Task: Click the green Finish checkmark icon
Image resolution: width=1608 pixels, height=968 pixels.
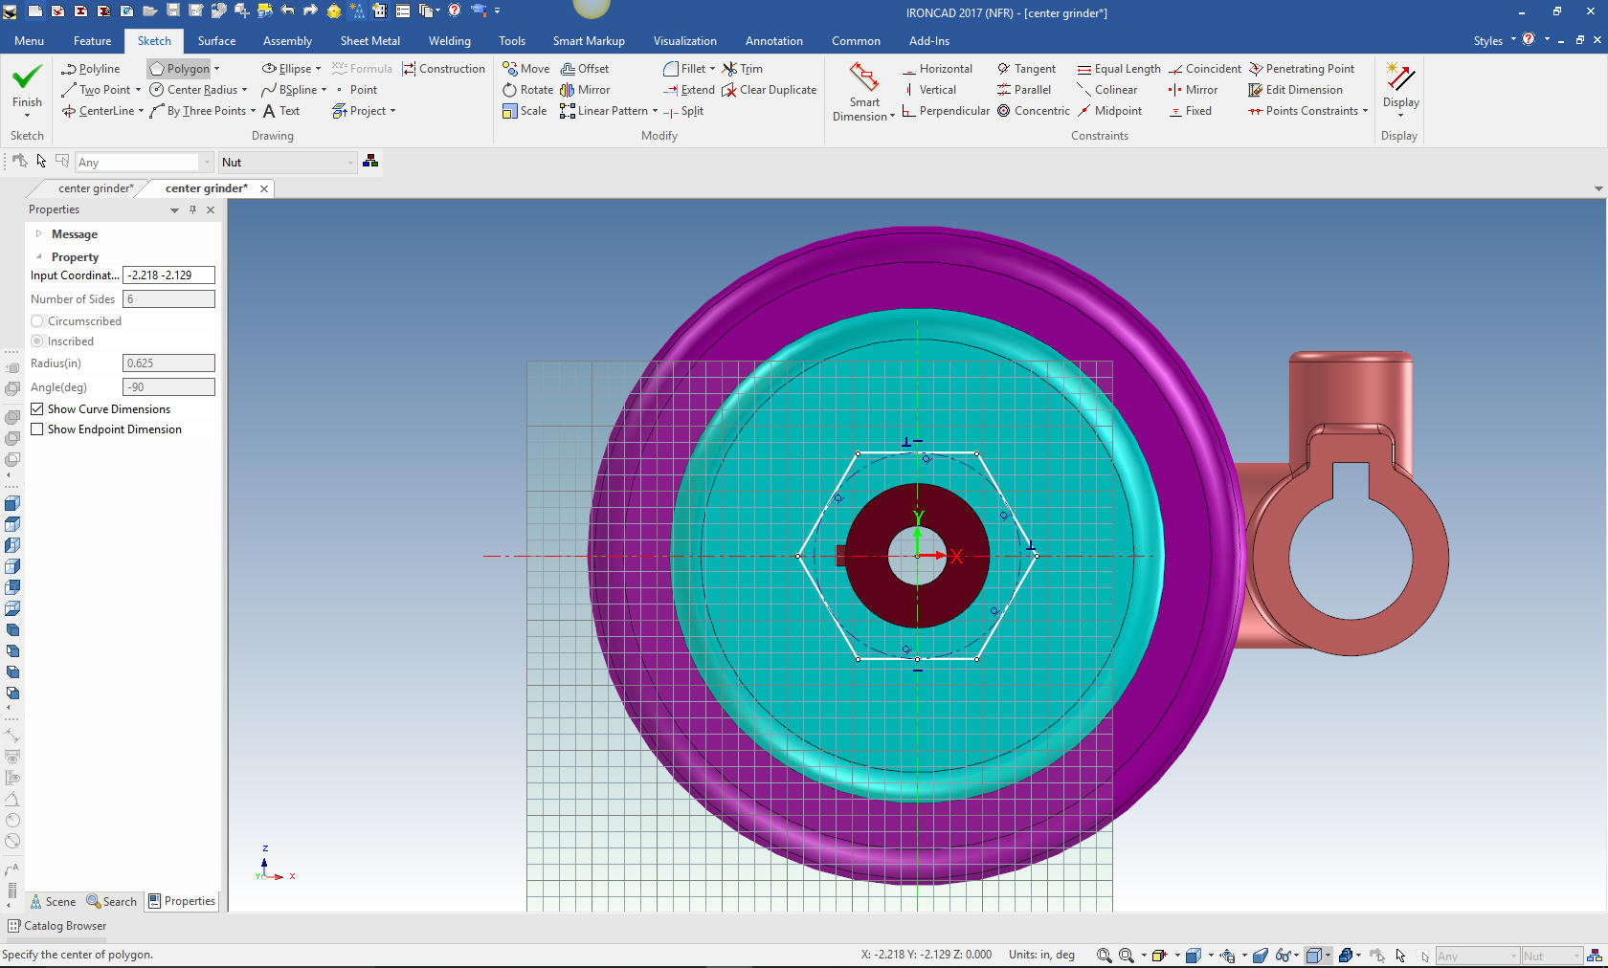Action: [x=27, y=77]
